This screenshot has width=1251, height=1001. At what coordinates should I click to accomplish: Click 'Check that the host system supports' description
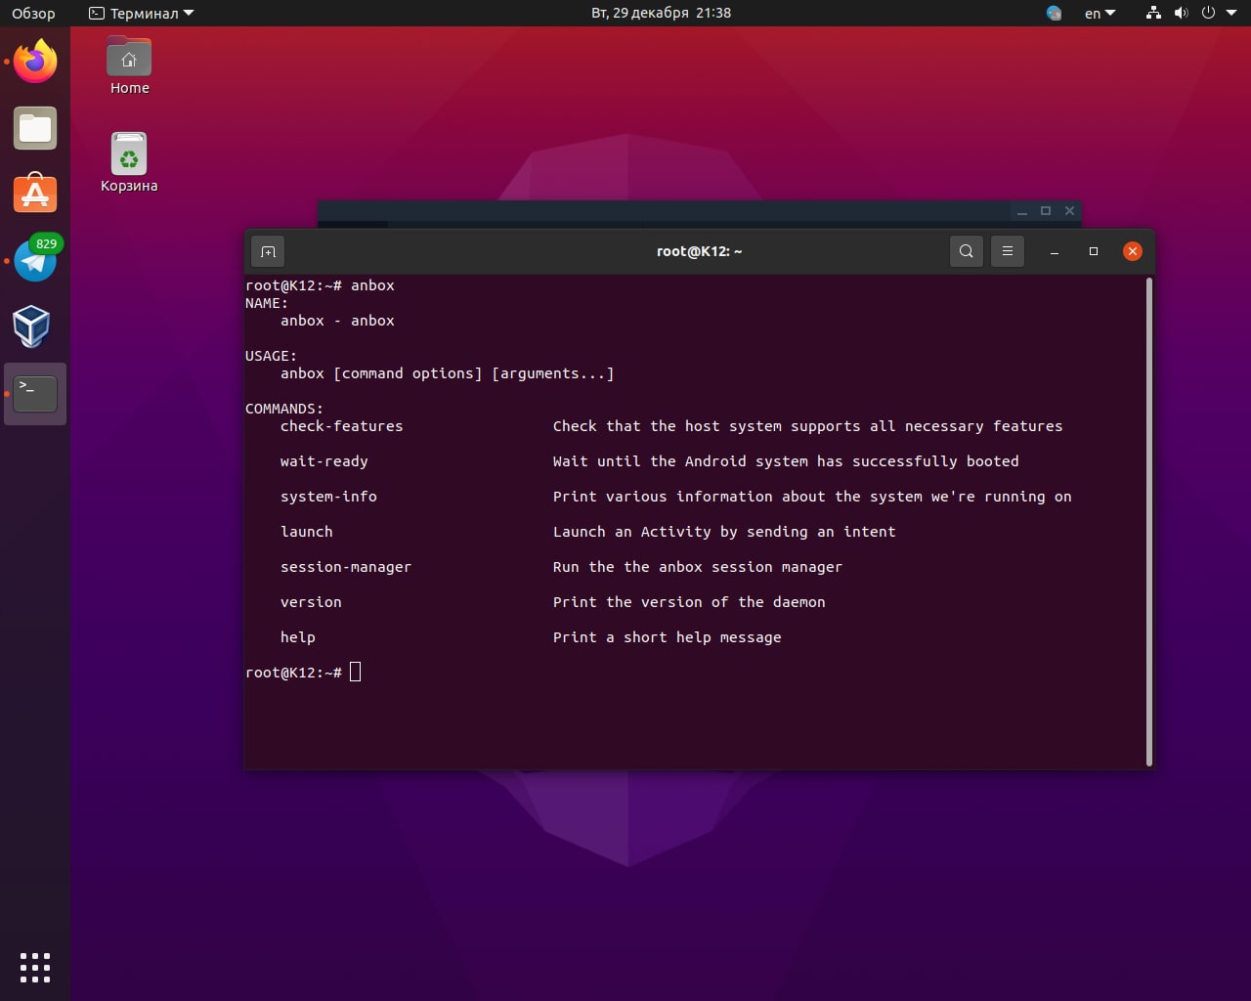coord(807,426)
